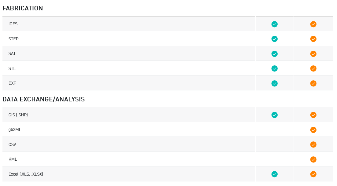Click the orange checkmark in the IGES row
337x186 pixels.
[x=313, y=24]
